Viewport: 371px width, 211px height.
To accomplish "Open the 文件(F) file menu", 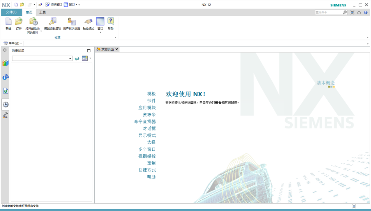I will pos(11,12).
